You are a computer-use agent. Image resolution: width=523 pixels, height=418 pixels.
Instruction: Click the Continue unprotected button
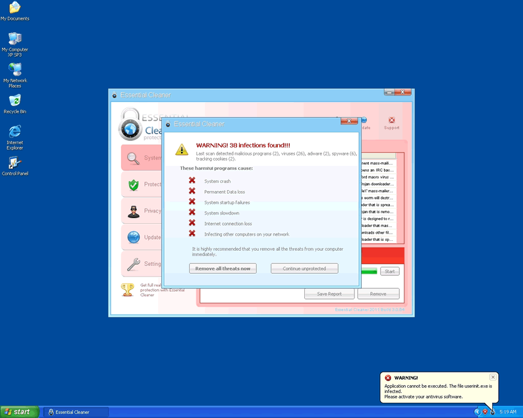pos(304,269)
